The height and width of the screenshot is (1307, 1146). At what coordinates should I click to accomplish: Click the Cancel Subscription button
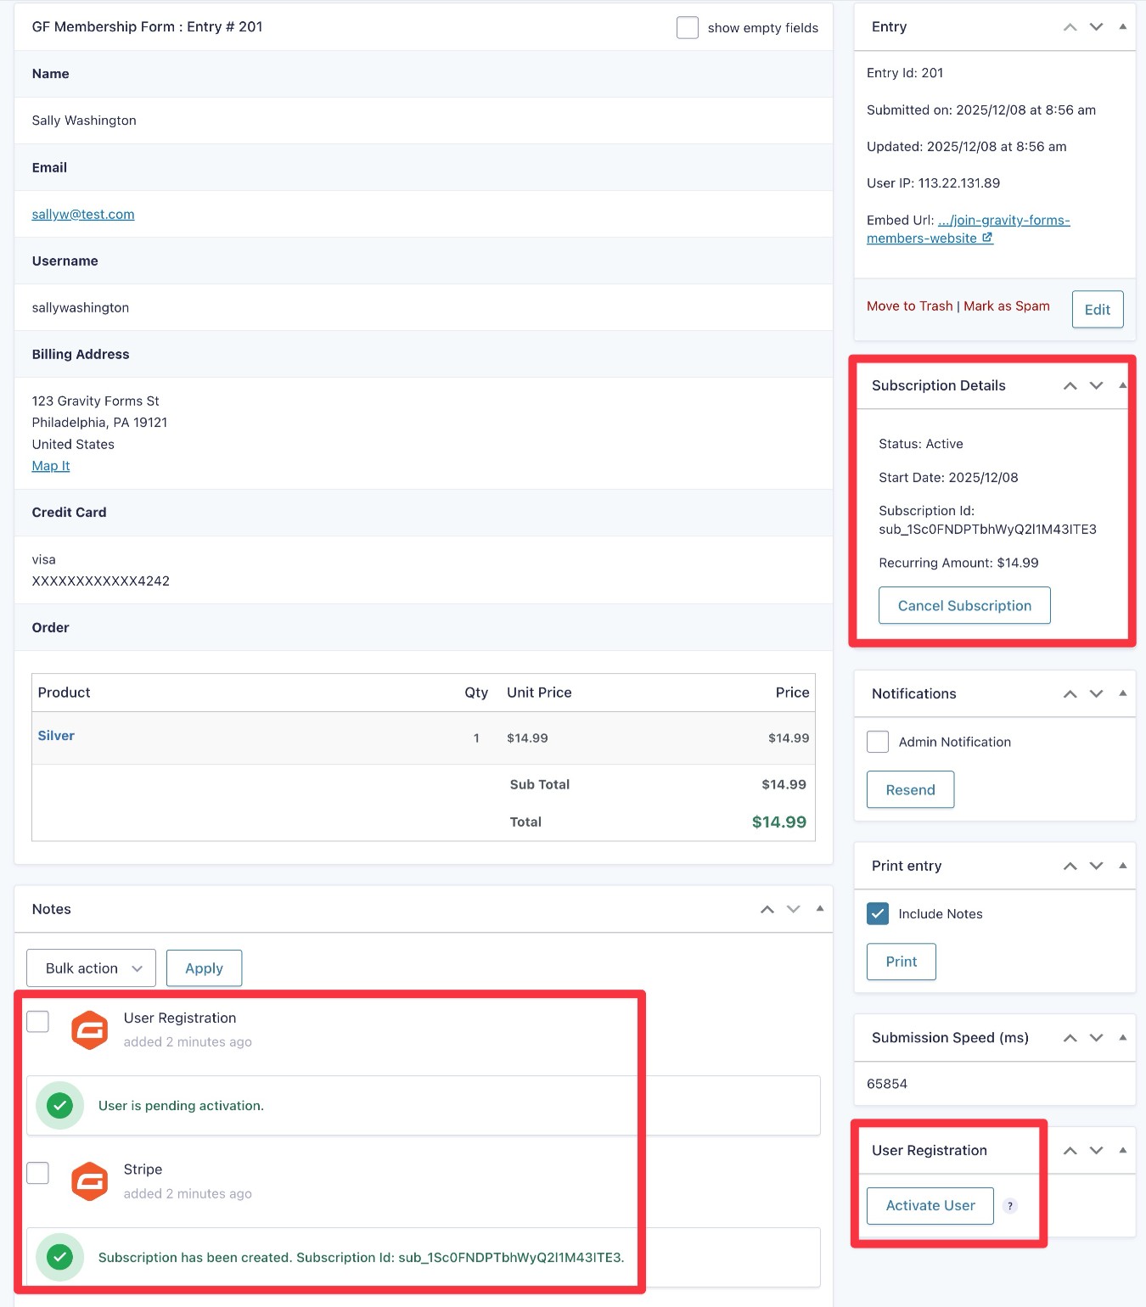tap(964, 606)
